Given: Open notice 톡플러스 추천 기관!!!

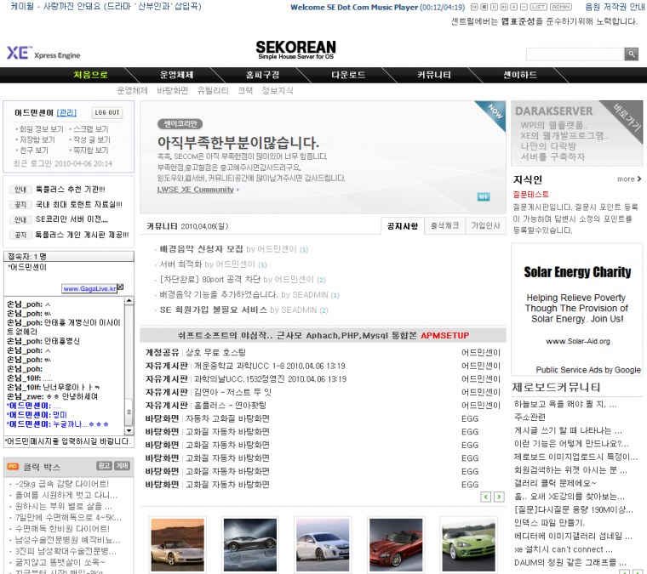Looking at the screenshot, I should click(70, 190).
